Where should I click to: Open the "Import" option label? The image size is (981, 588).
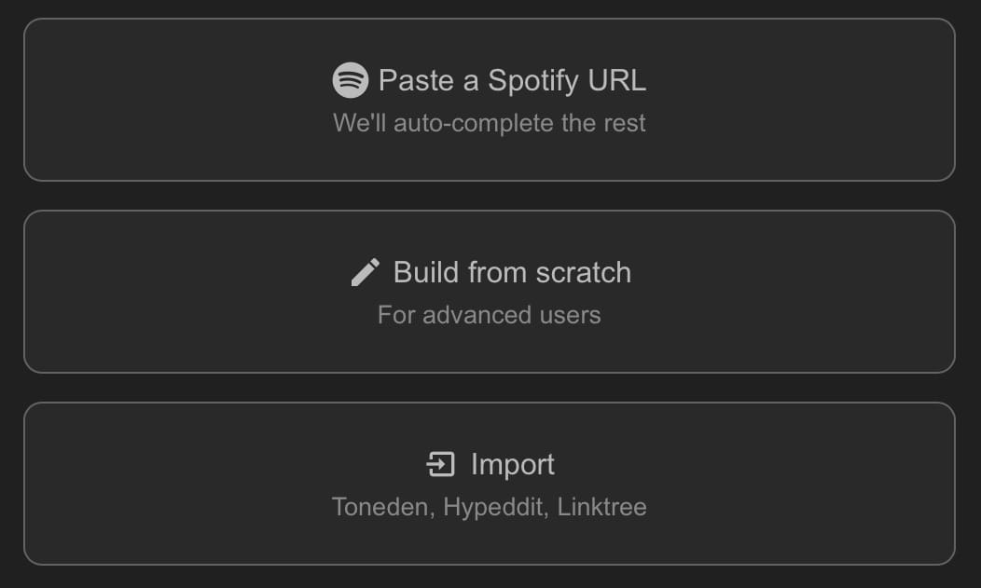point(512,464)
